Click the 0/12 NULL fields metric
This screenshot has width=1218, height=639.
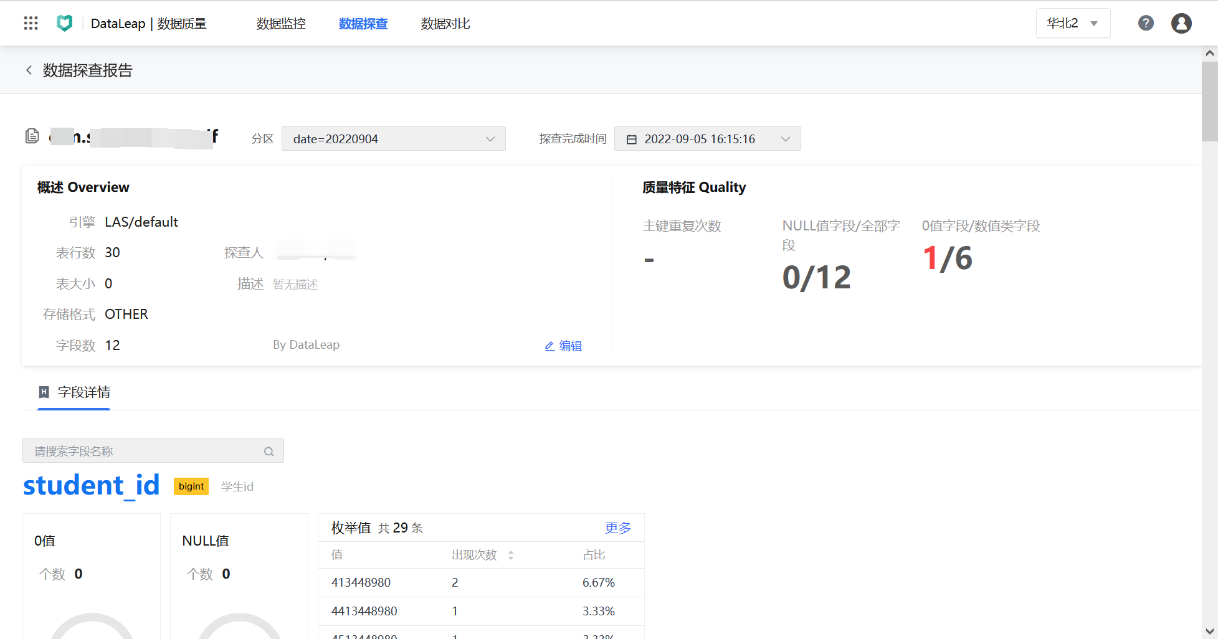[817, 278]
